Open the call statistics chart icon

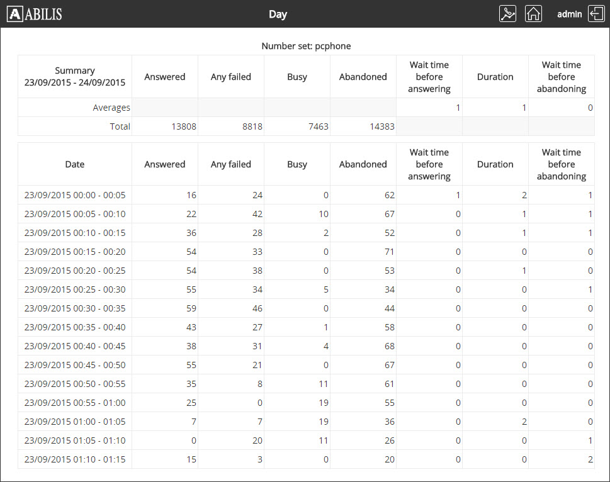[508, 14]
